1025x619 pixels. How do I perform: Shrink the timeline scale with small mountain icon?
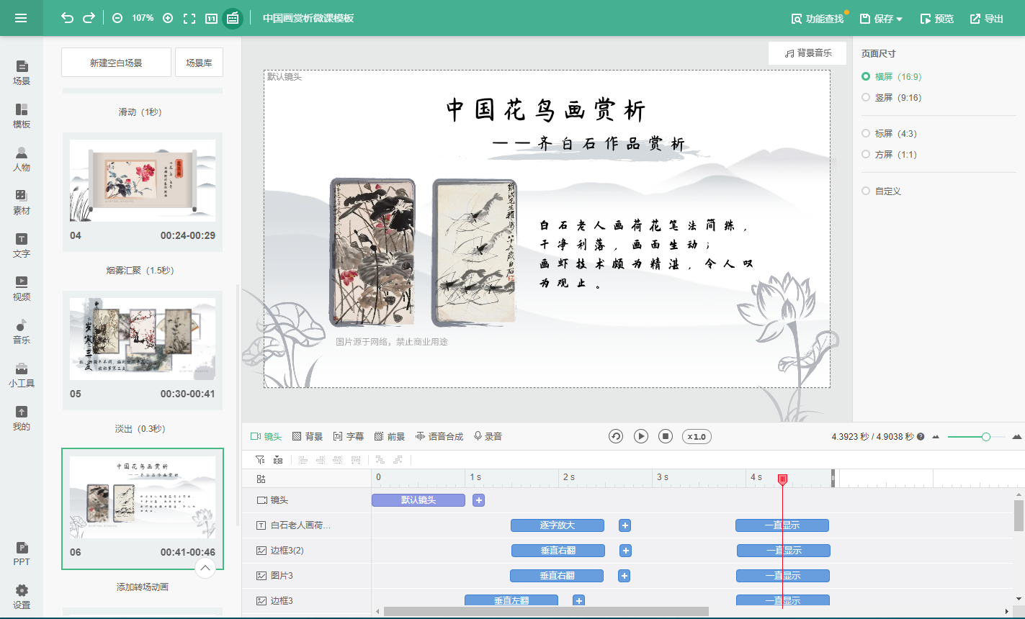coord(936,437)
